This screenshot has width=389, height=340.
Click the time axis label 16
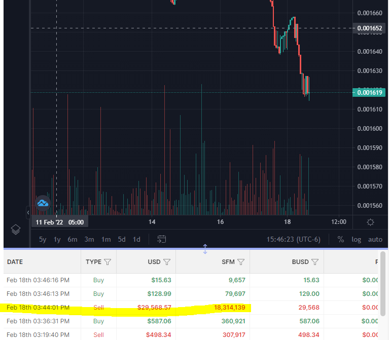tap(220, 222)
